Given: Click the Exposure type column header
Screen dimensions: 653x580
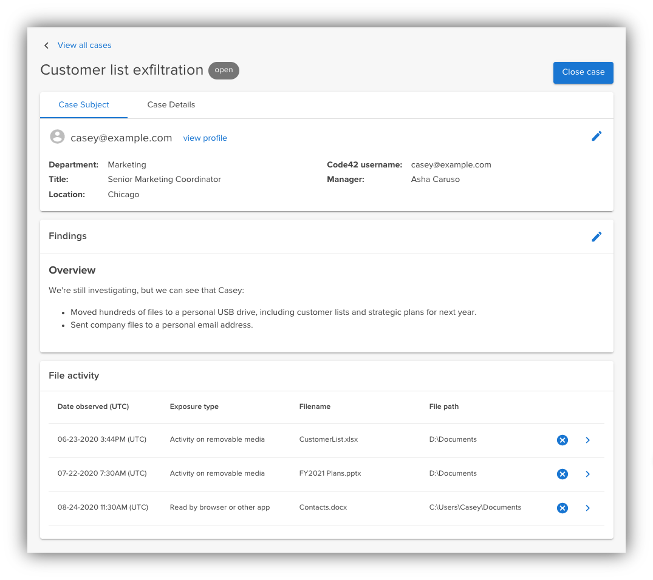Looking at the screenshot, I should pos(194,406).
